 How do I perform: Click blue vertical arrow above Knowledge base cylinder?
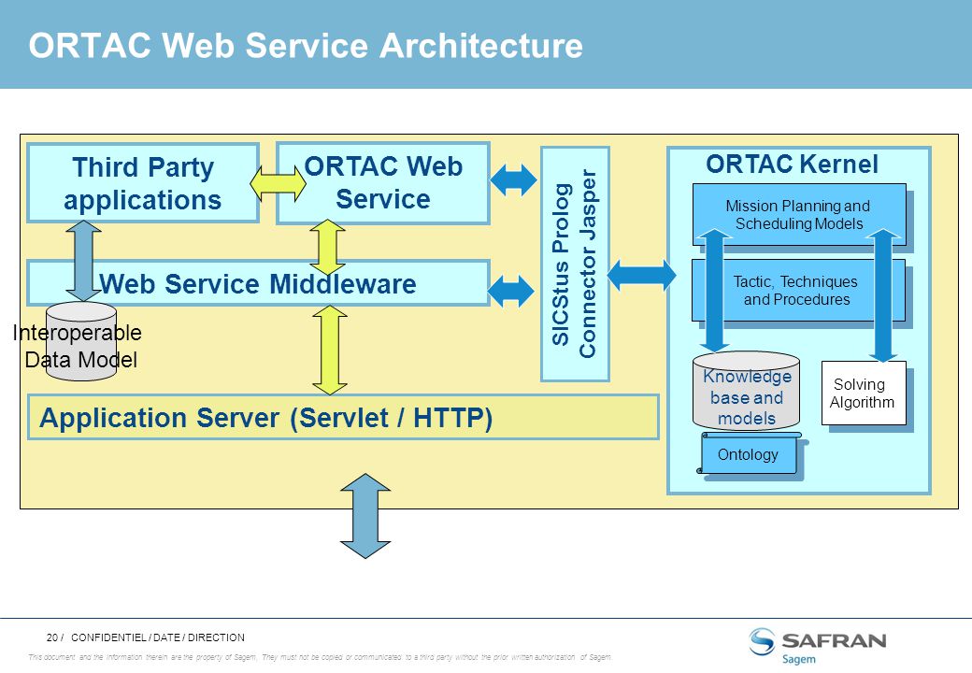pos(715,291)
